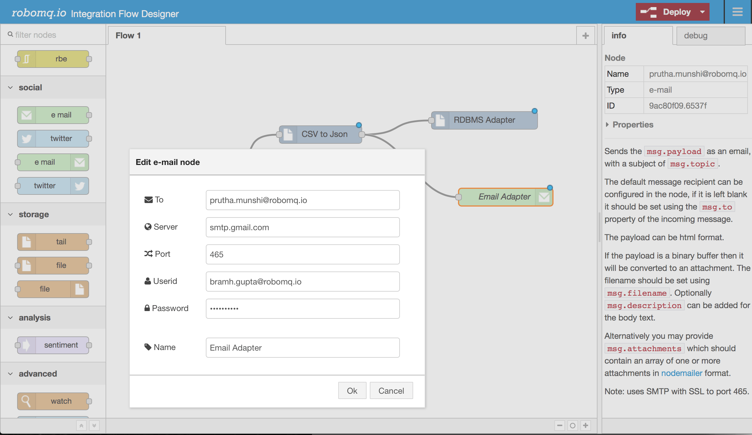The width and height of the screenshot is (752, 435).
Task: Pick the twitter input node with left bird icon
Action: (x=53, y=138)
